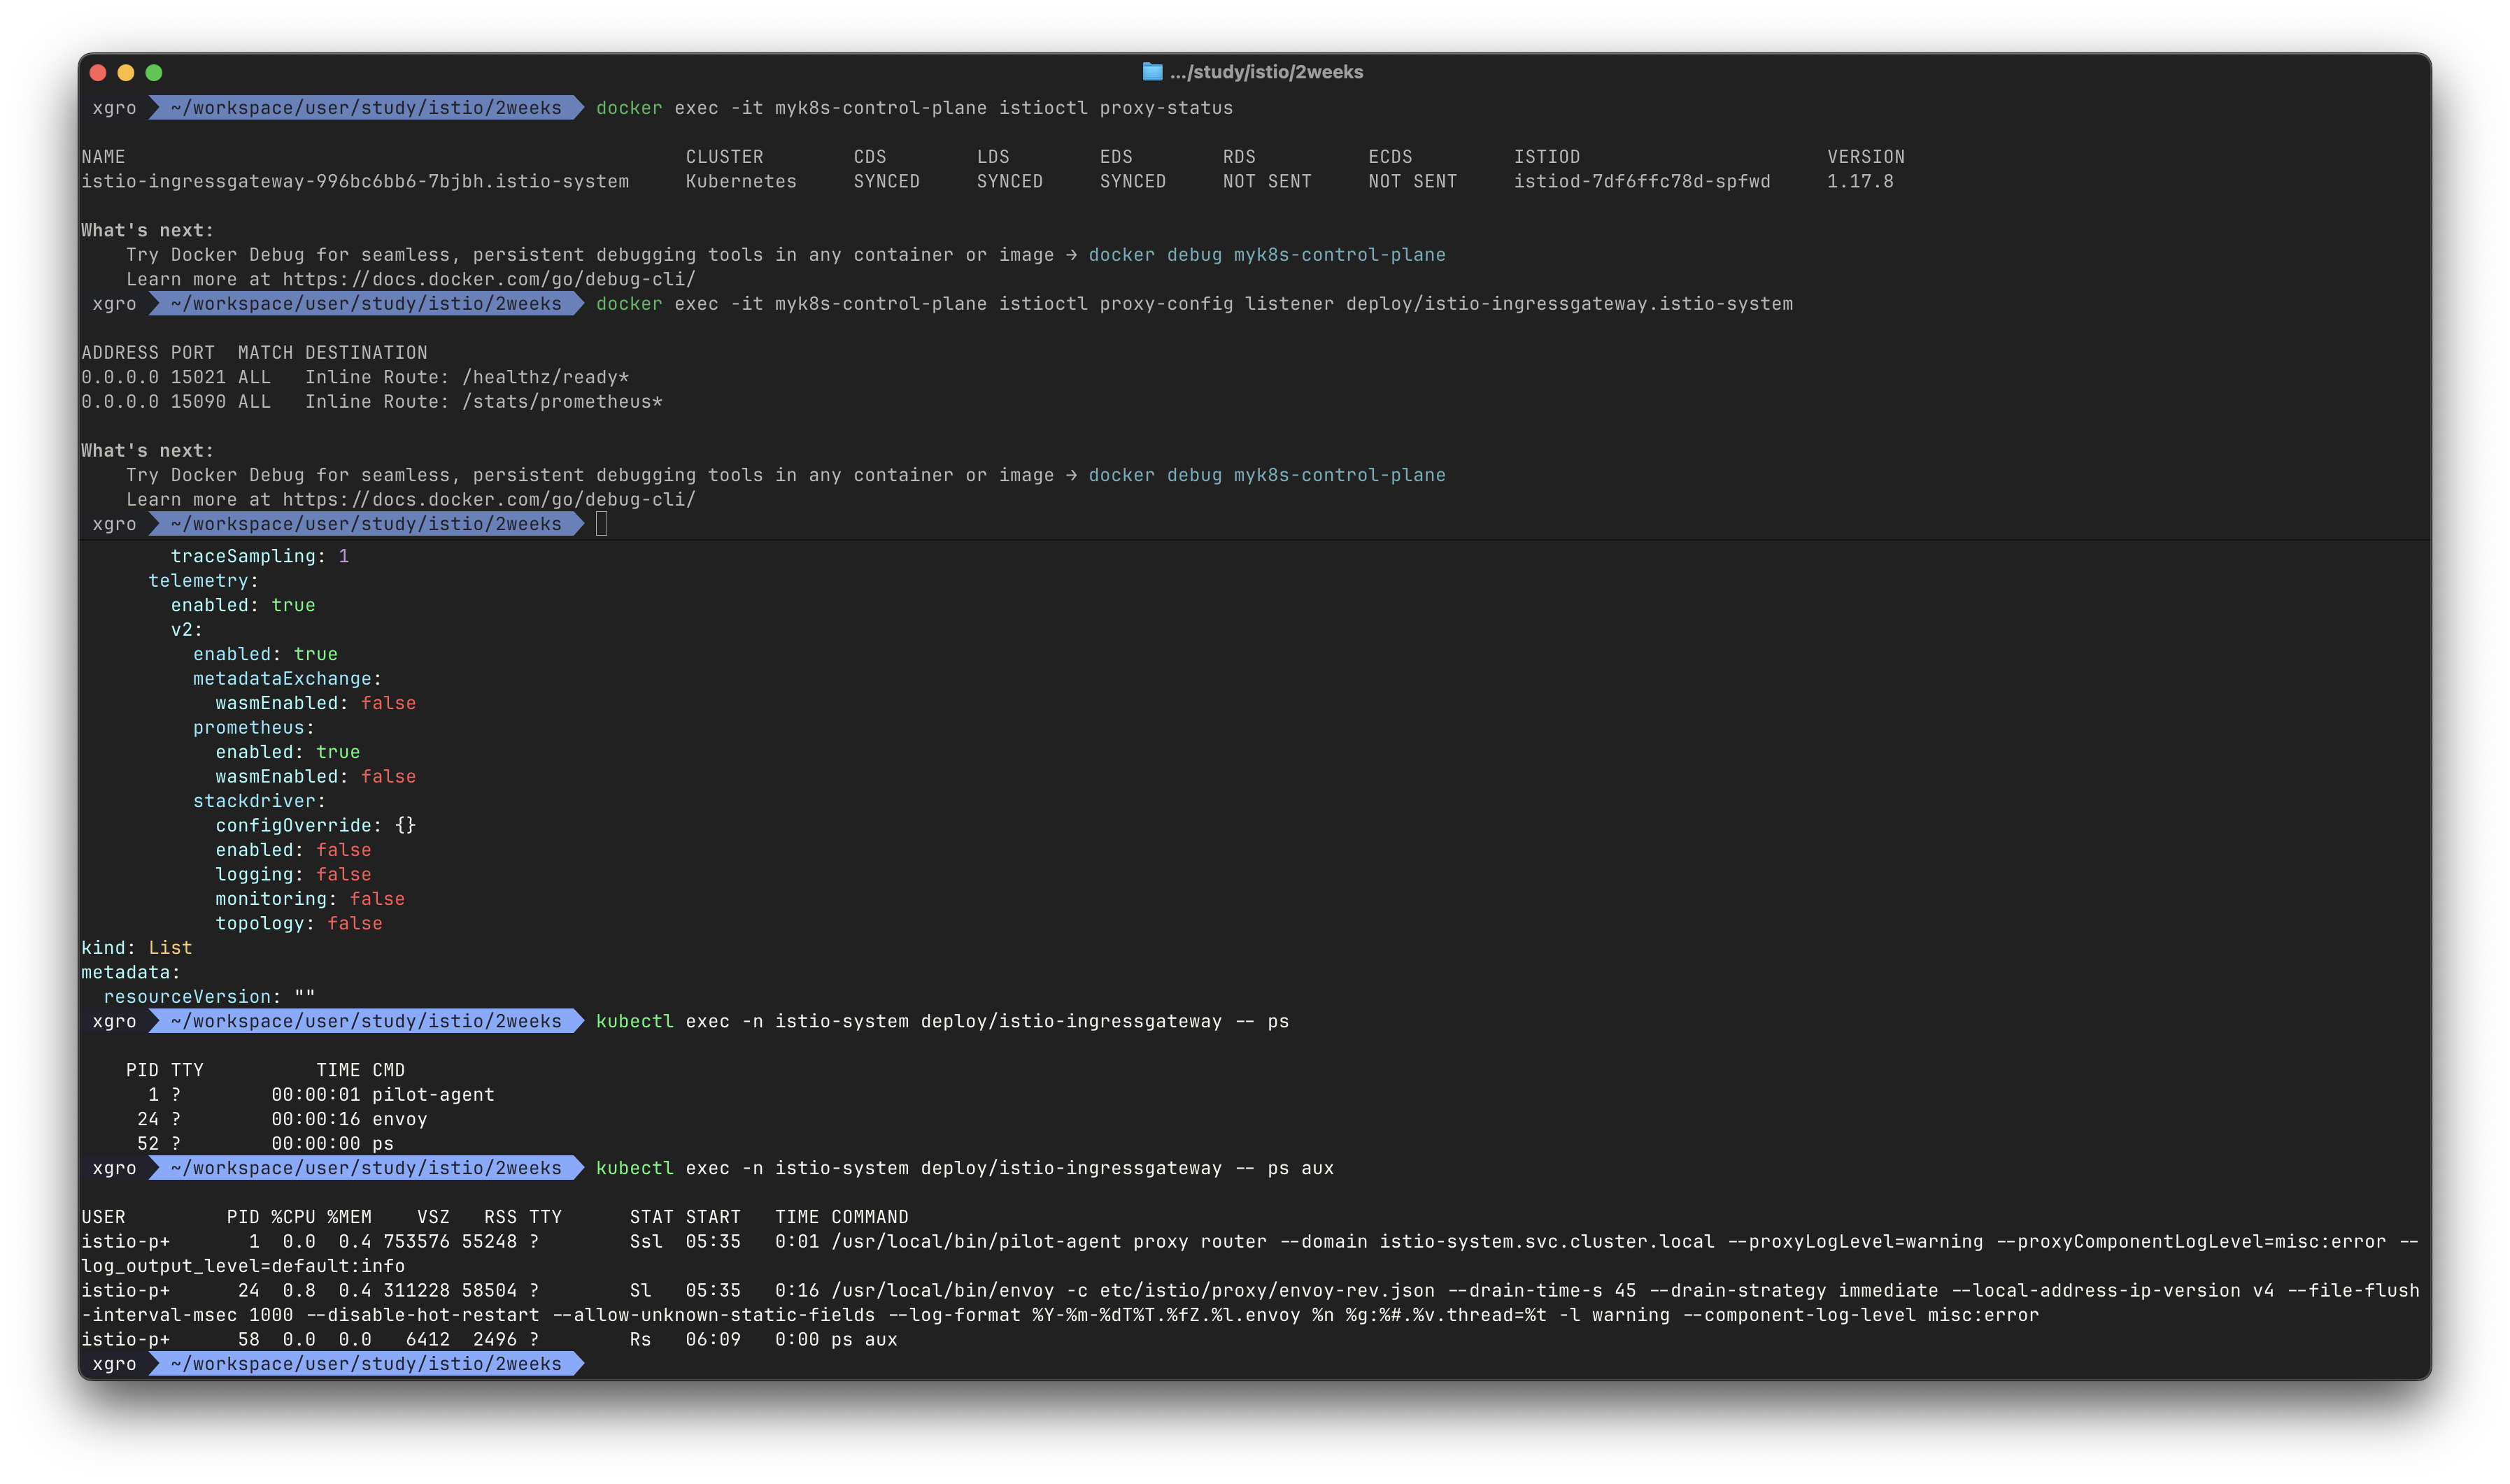Click the ECDS 'NOT SENT' status
2510x1484 pixels.
click(x=1412, y=181)
